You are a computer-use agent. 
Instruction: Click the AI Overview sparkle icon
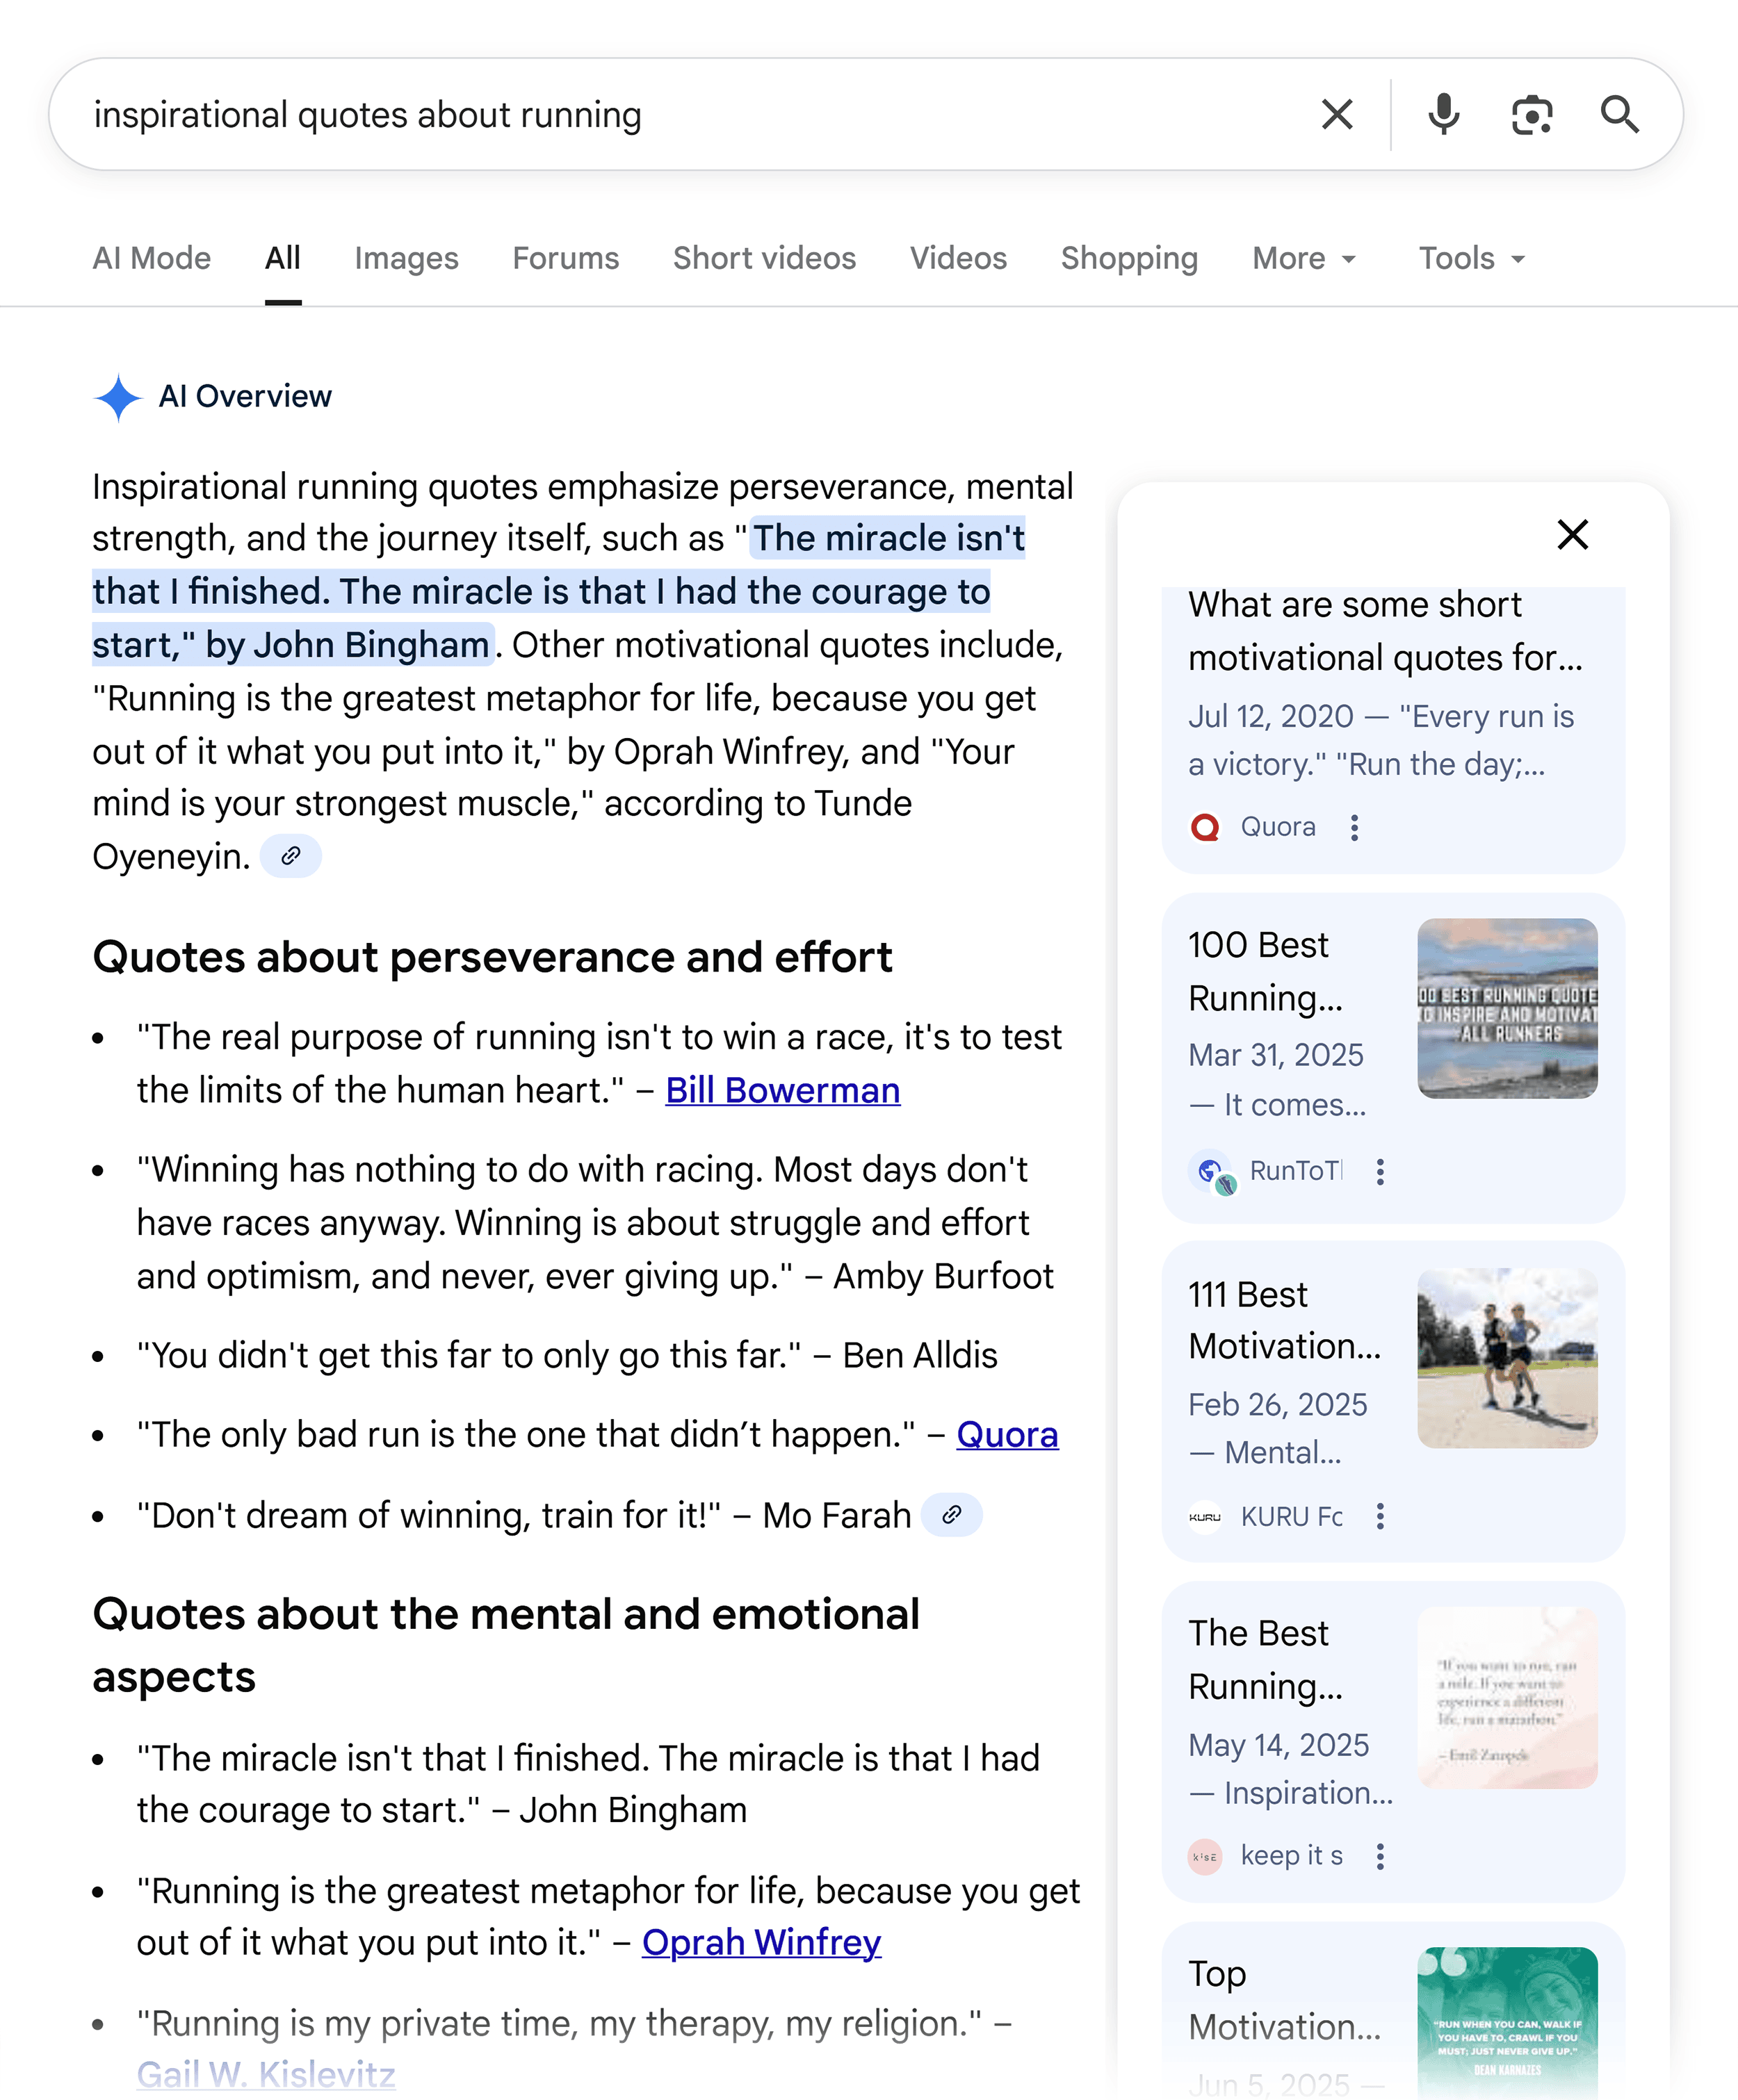point(120,397)
